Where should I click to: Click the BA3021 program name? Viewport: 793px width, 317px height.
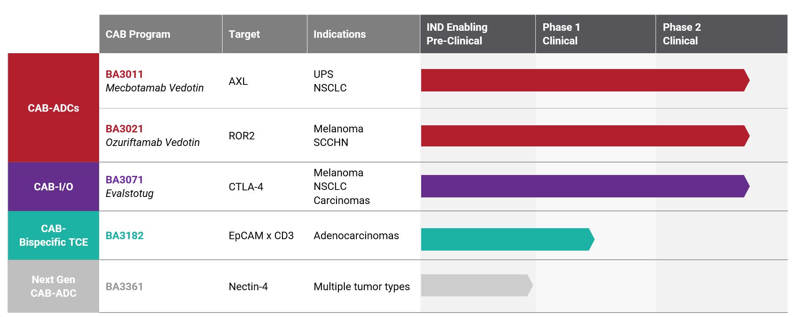pyautogui.click(x=124, y=129)
